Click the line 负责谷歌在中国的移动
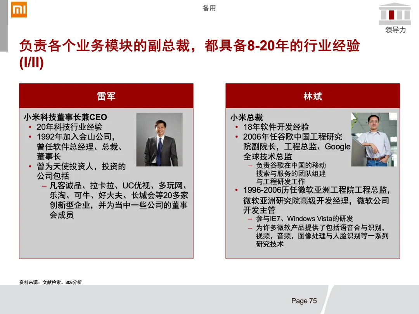419x314 pixels. pyautogui.click(x=291, y=166)
